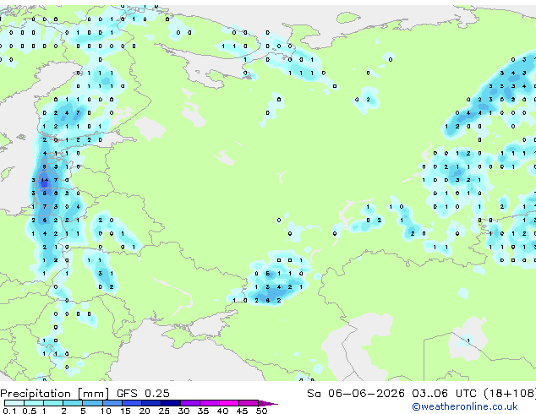Screen dimensions: 536x414
Task: Click the legend label '25'
Action: pos(164,411)
